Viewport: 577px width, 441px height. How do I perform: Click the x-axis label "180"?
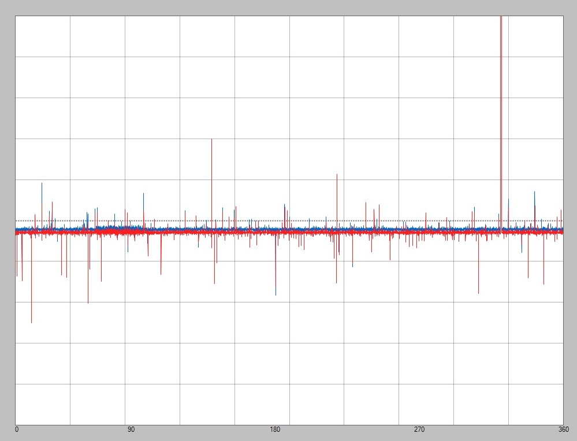pos(275,429)
